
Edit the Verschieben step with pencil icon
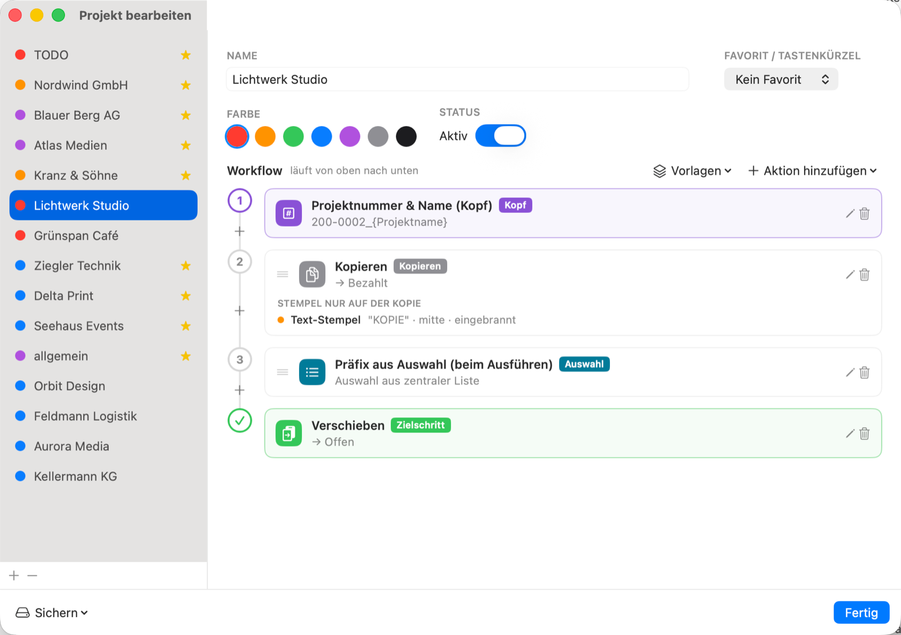coord(850,433)
